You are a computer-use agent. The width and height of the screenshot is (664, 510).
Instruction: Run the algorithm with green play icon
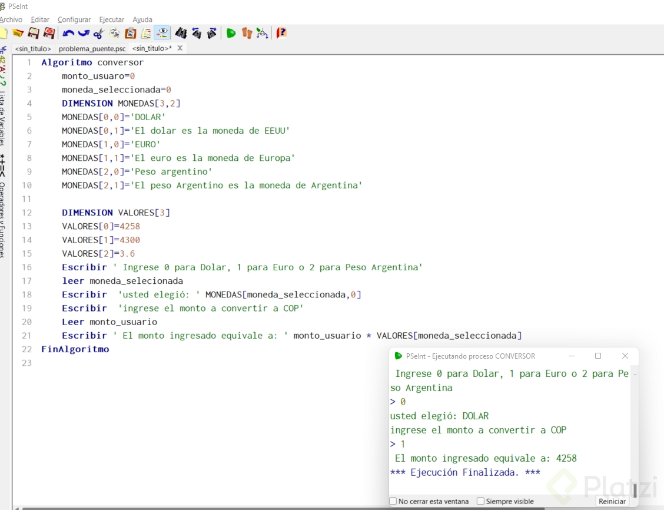pos(231,34)
